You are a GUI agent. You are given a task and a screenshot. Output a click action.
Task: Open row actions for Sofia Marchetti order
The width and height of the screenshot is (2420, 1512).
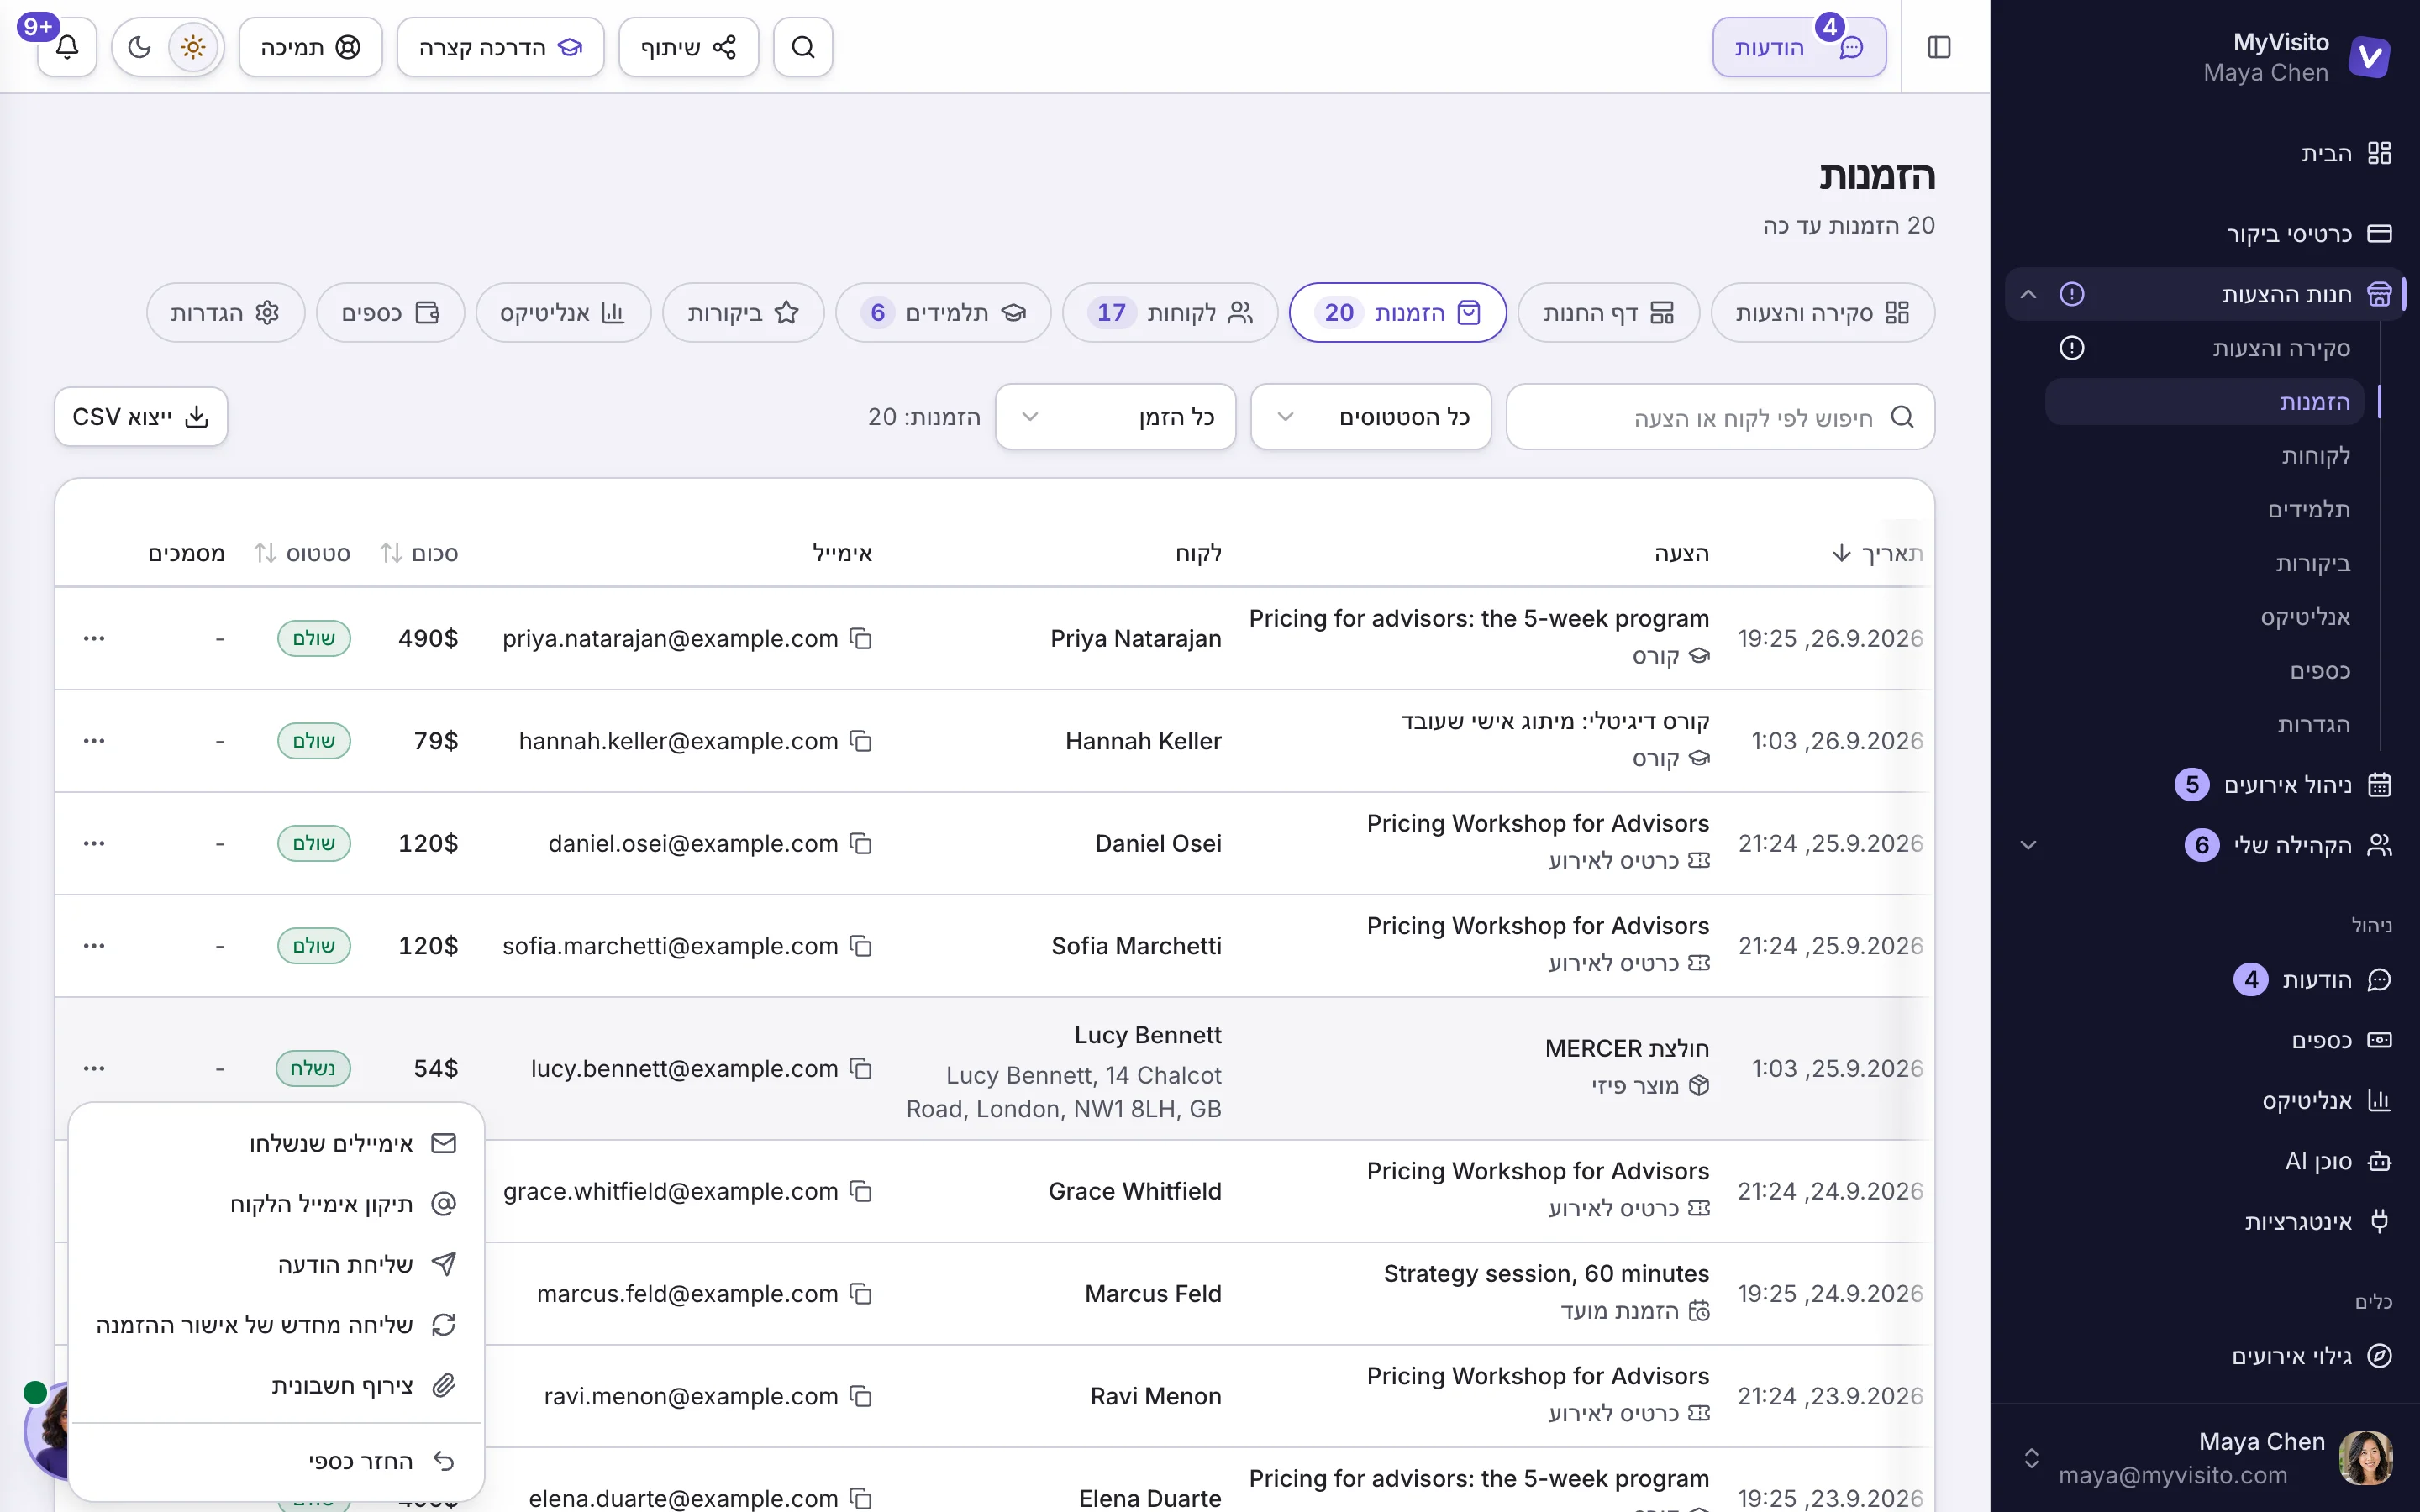94,946
